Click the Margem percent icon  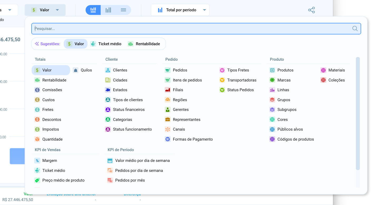point(37,161)
